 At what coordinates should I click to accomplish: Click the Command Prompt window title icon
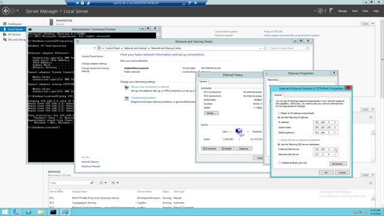(x=30, y=29)
